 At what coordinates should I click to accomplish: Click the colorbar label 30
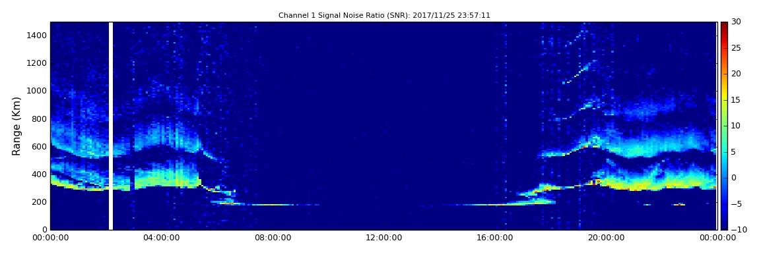737,22
